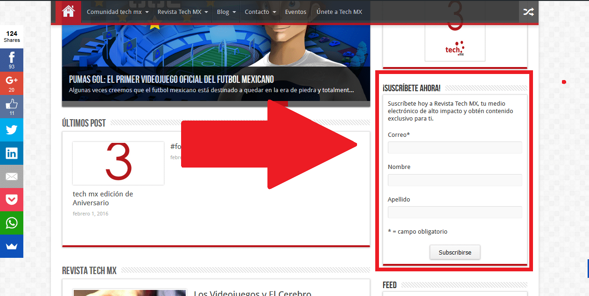Share on LinkedIn sidebar icon

(x=12, y=153)
